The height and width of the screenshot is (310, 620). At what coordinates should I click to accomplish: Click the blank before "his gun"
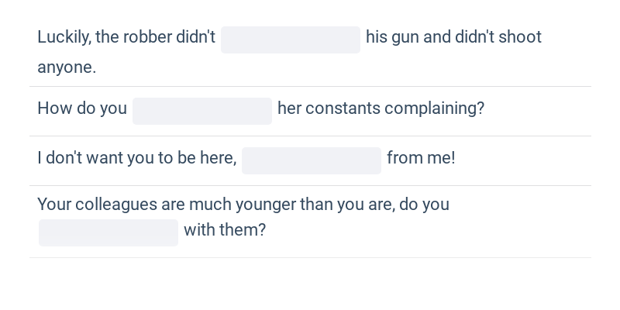pyautogui.click(x=291, y=40)
